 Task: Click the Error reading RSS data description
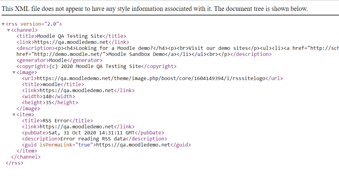[95, 139]
